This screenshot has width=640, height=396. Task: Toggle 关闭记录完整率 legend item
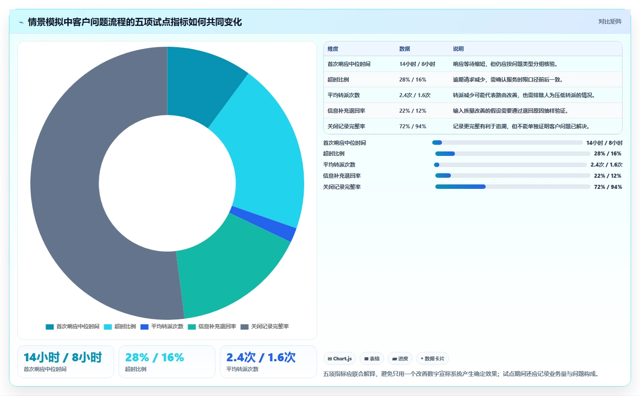(264, 327)
